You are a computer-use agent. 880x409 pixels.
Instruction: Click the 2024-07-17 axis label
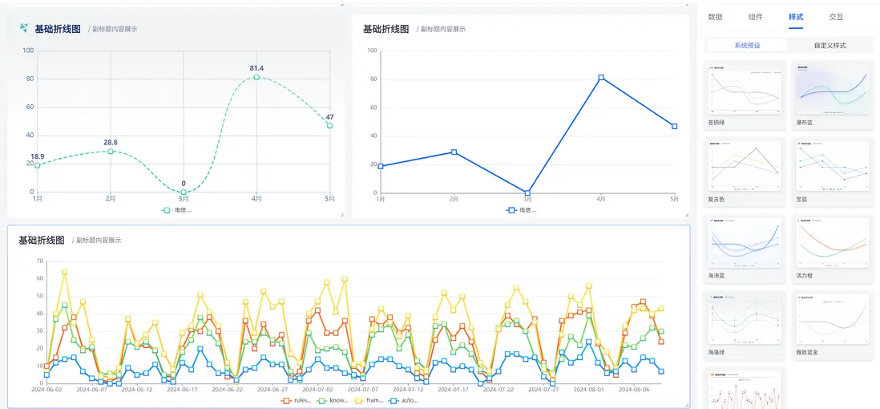coord(454,389)
